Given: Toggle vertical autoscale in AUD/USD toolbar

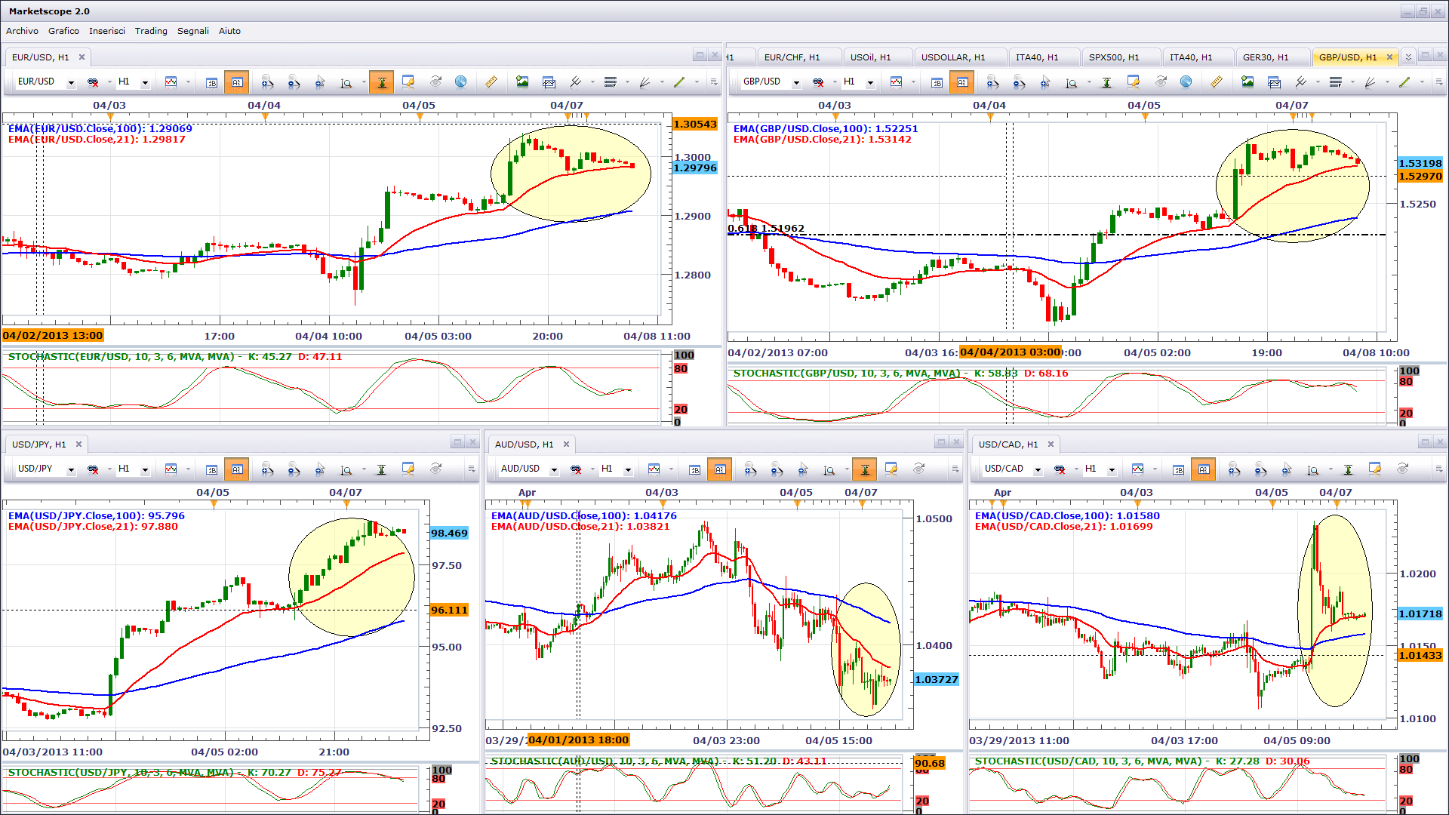Looking at the screenshot, I should click(x=864, y=469).
